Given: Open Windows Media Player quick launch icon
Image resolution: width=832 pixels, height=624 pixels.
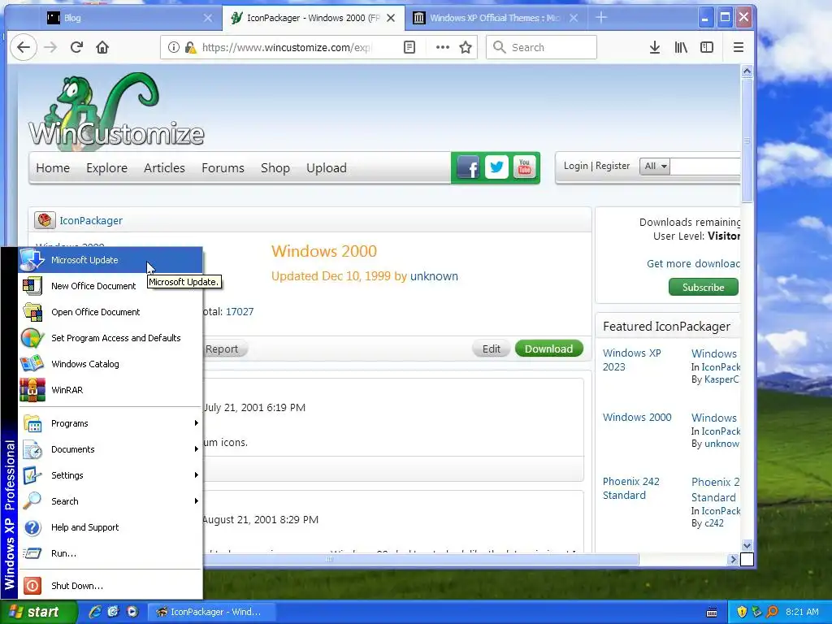Looking at the screenshot, I should point(132,612).
